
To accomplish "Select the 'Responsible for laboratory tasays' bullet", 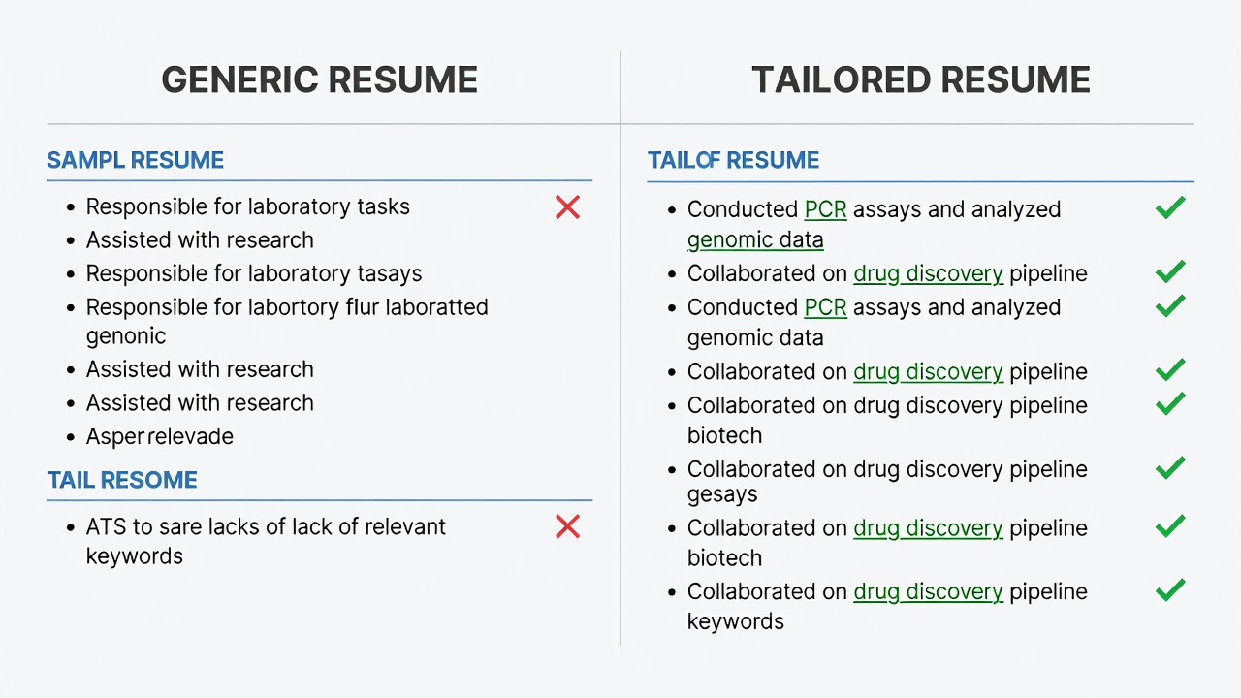I will [x=254, y=273].
